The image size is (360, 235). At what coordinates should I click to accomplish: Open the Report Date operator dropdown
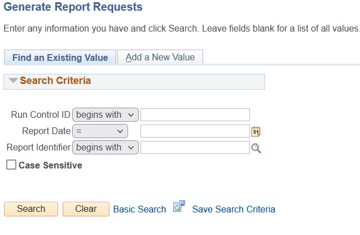pos(100,131)
